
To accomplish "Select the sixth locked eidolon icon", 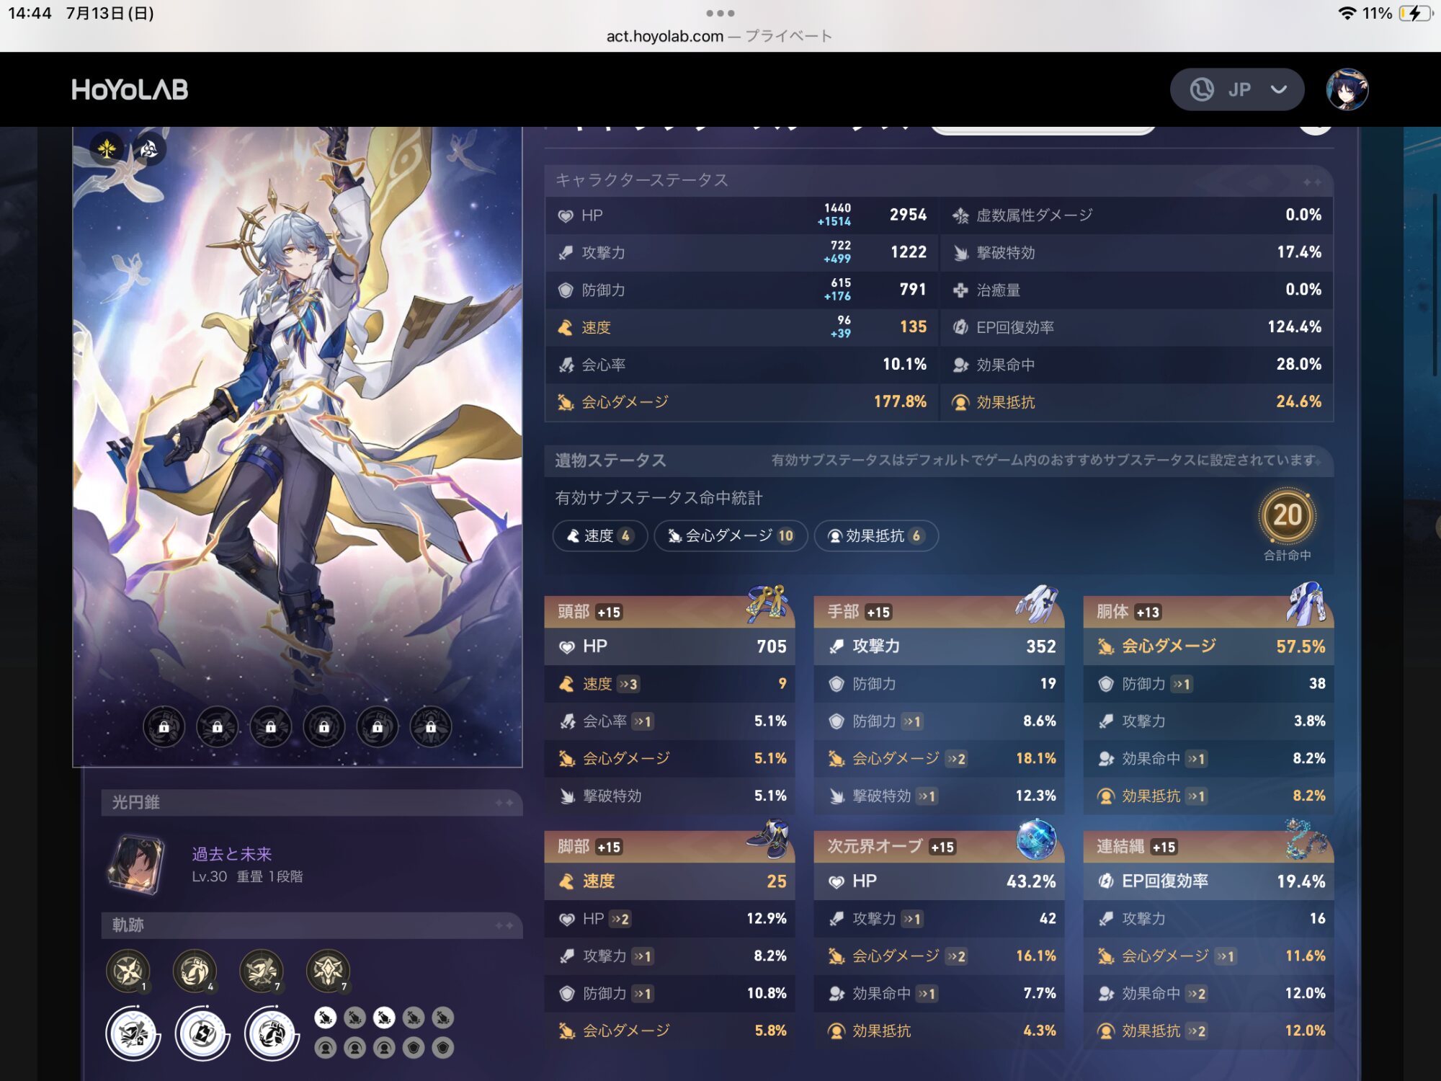I will 430,726.
